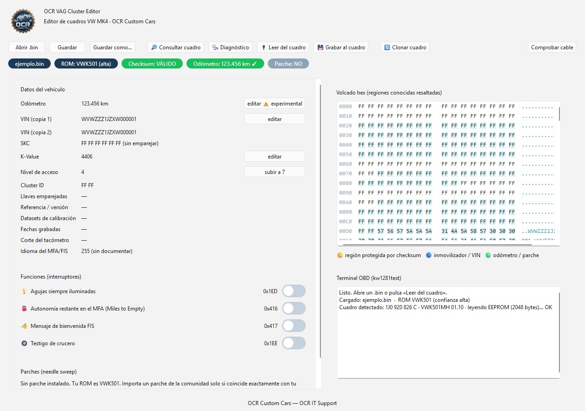Click the Clonar cuadro sync icon button
This screenshot has height=411, width=585.
pyautogui.click(x=405, y=47)
